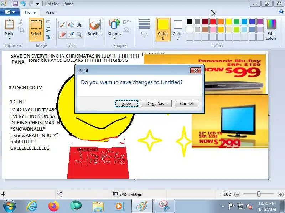Open Edit colors dialog
285x213 pixels.
click(x=271, y=30)
